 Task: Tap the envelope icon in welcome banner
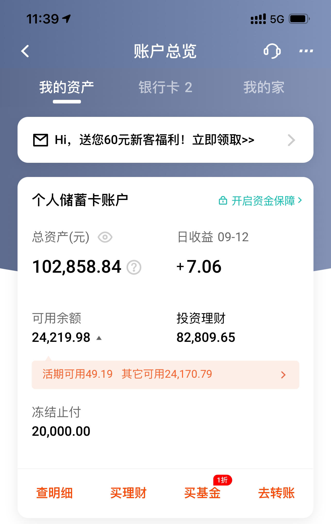(x=41, y=140)
